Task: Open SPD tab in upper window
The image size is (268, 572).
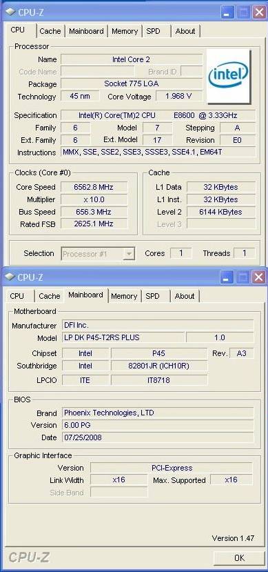Action: (154, 31)
